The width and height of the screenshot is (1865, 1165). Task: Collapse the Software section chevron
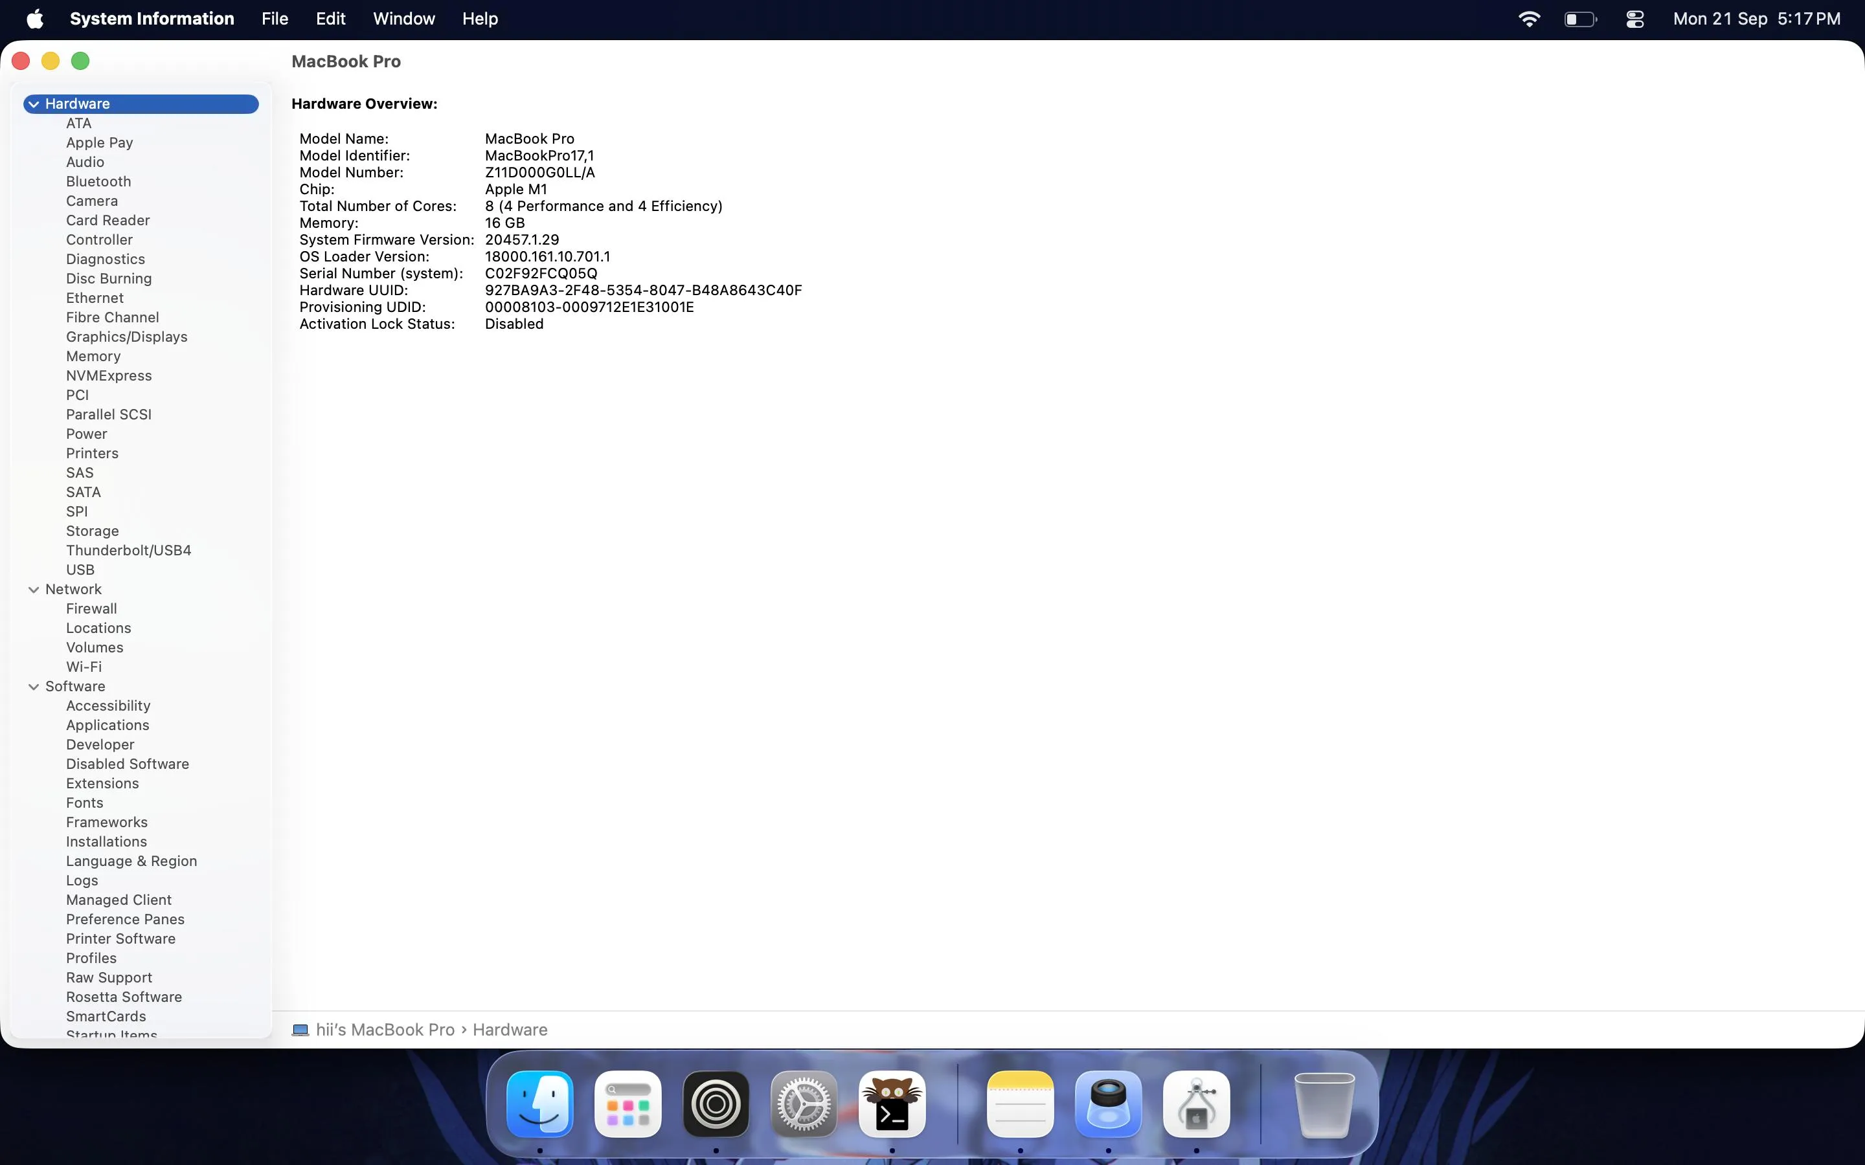point(34,687)
